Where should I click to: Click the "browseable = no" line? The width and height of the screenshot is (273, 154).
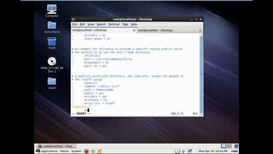coord(96,62)
